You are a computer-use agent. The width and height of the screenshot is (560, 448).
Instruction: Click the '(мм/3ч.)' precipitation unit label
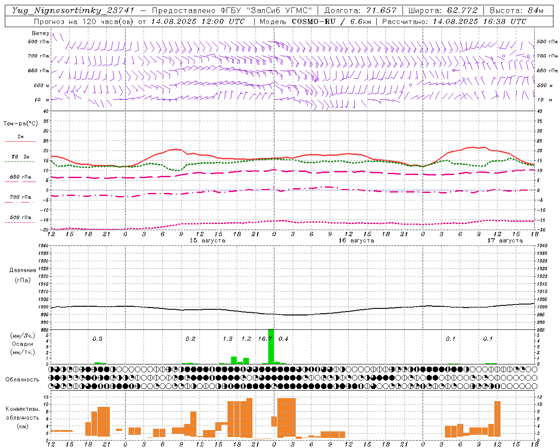[x=22, y=336]
